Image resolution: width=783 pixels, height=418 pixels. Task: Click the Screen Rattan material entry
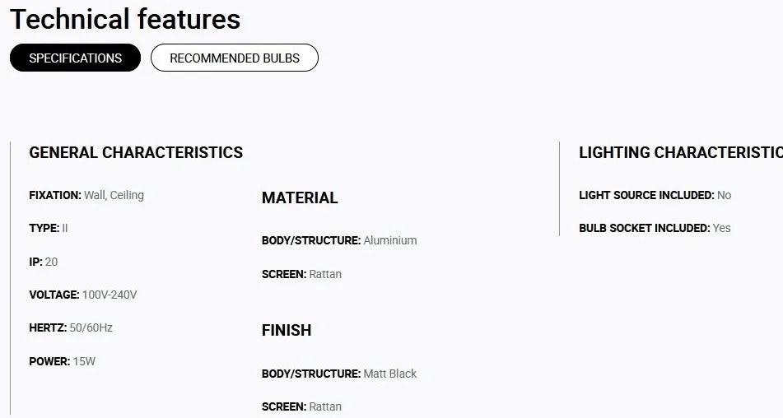point(301,274)
